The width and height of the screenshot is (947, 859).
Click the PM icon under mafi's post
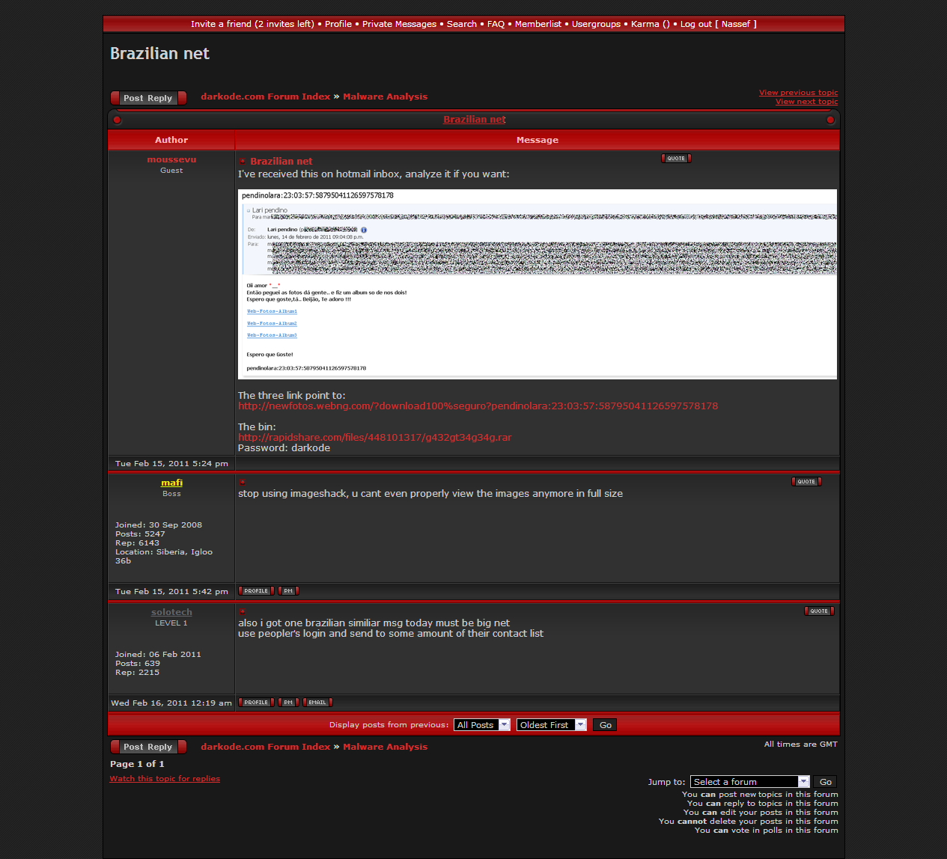point(288,591)
